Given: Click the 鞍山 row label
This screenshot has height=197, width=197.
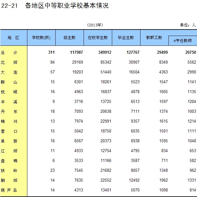Looking at the screenshot, I should tap(9, 82).
